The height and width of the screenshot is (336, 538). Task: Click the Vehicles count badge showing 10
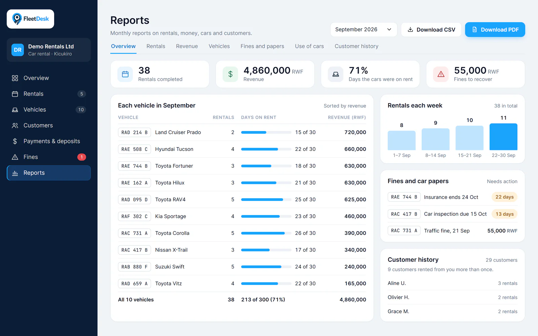click(81, 110)
